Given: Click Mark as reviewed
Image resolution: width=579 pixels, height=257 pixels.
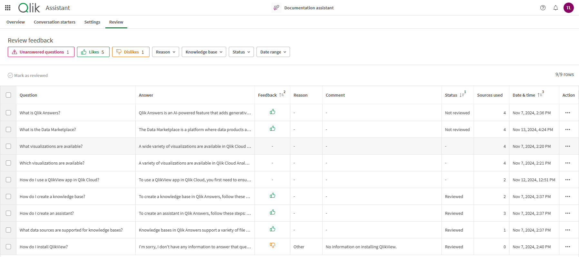Looking at the screenshot, I should tap(28, 75).
